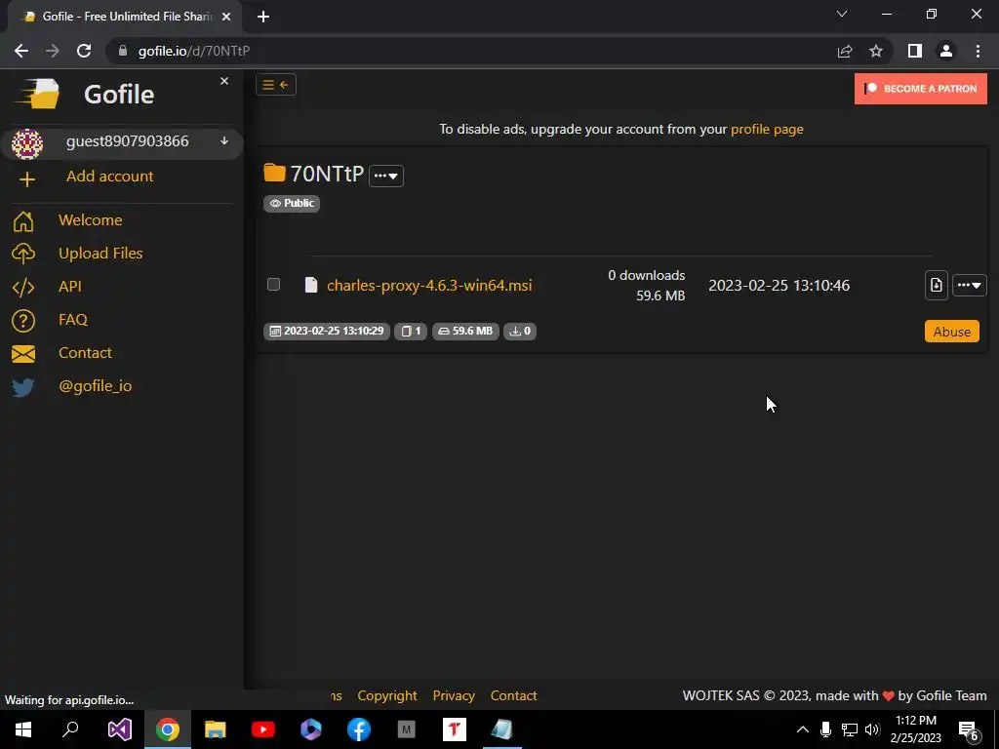Open File Explorer from the taskbar
The image size is (999, 749).
[216, 729]
